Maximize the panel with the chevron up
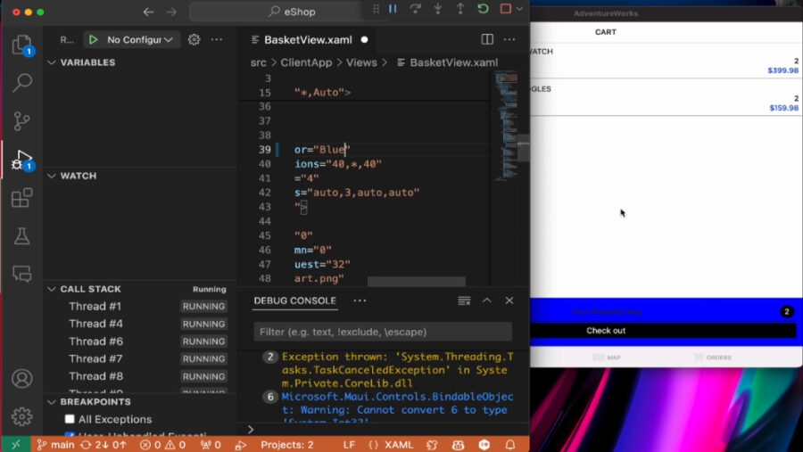 [x=486, y=300]
